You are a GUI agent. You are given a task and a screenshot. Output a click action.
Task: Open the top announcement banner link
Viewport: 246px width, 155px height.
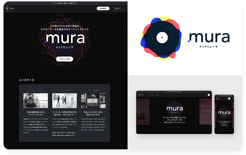coord(64,2)
